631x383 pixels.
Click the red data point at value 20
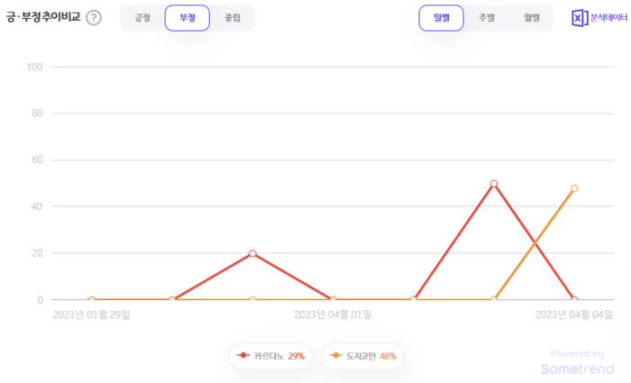(x=252, y=253)
